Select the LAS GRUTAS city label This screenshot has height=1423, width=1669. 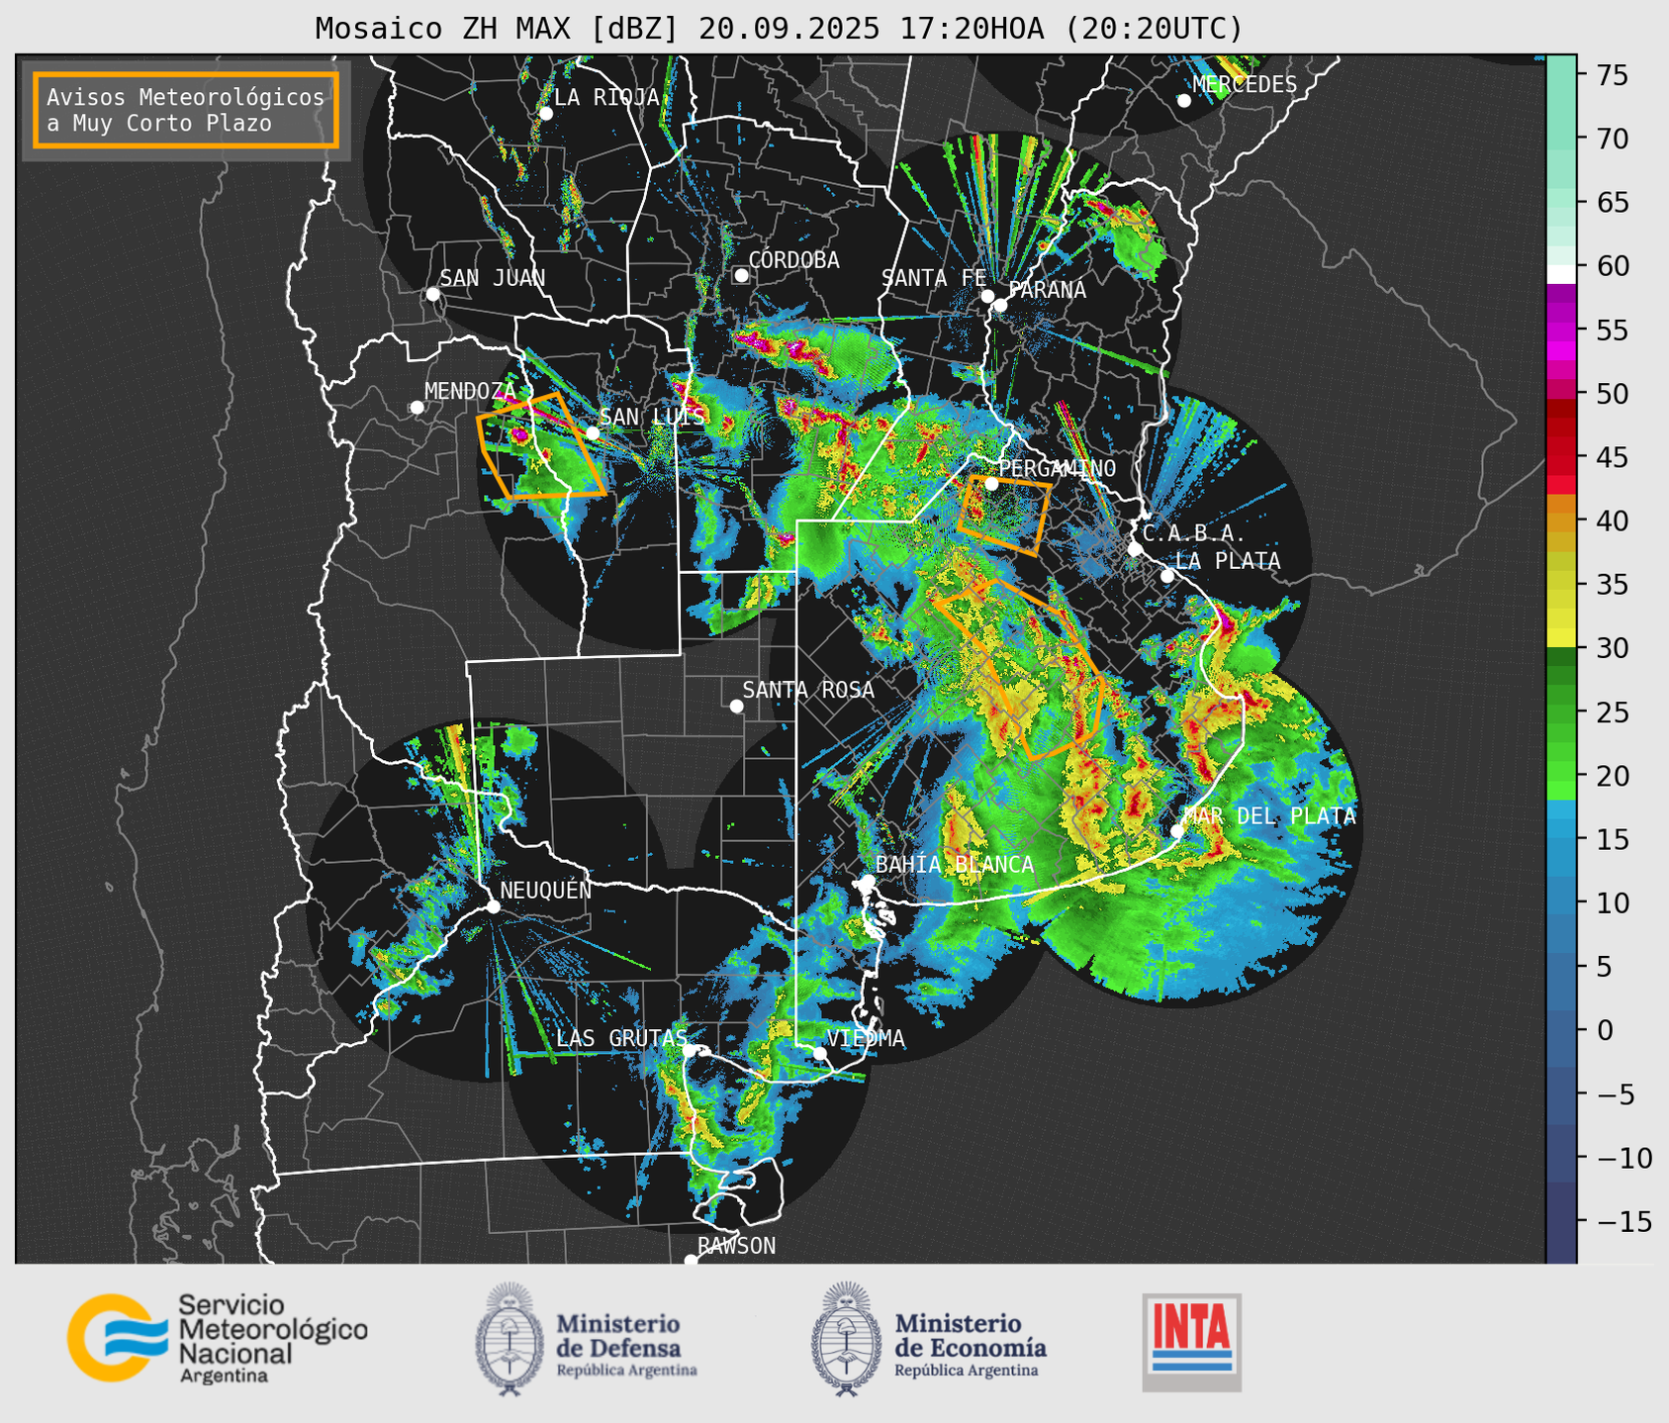[x=621, y=1038]
